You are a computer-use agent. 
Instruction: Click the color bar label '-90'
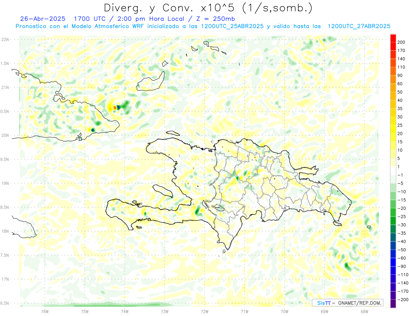(402, 267)
